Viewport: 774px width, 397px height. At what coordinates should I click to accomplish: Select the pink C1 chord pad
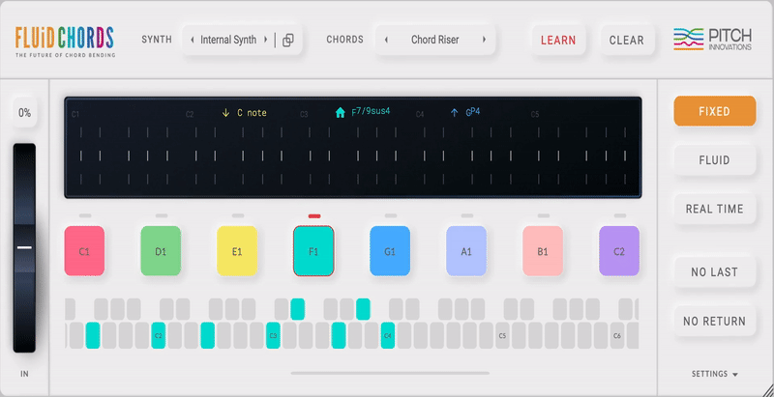point(84,251)
